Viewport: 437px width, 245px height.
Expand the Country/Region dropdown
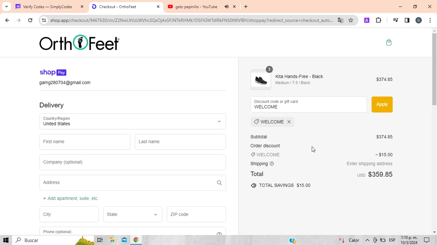coord(133,121)
